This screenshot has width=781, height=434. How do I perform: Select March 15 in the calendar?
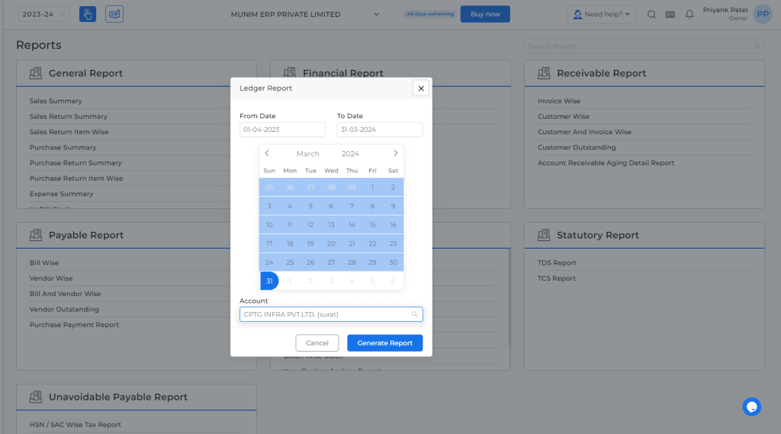[x=372, y=225]
